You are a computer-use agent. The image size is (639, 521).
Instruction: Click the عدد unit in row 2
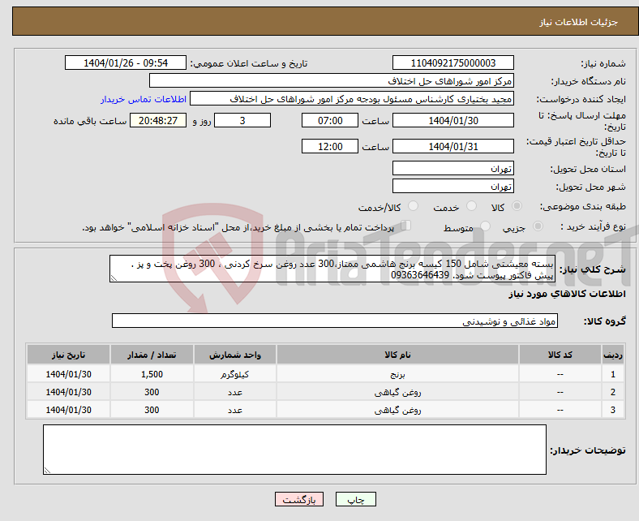(x=234, y=392)
